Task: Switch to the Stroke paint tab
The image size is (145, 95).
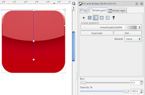Action: pos(98,10)
